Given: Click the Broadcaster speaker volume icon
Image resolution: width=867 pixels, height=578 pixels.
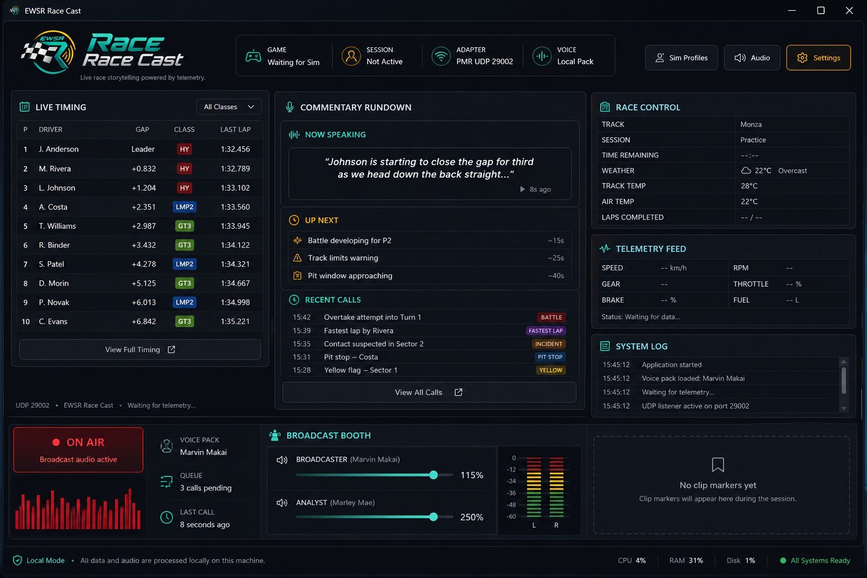Looking at the screenshot, I should [282, 460].
